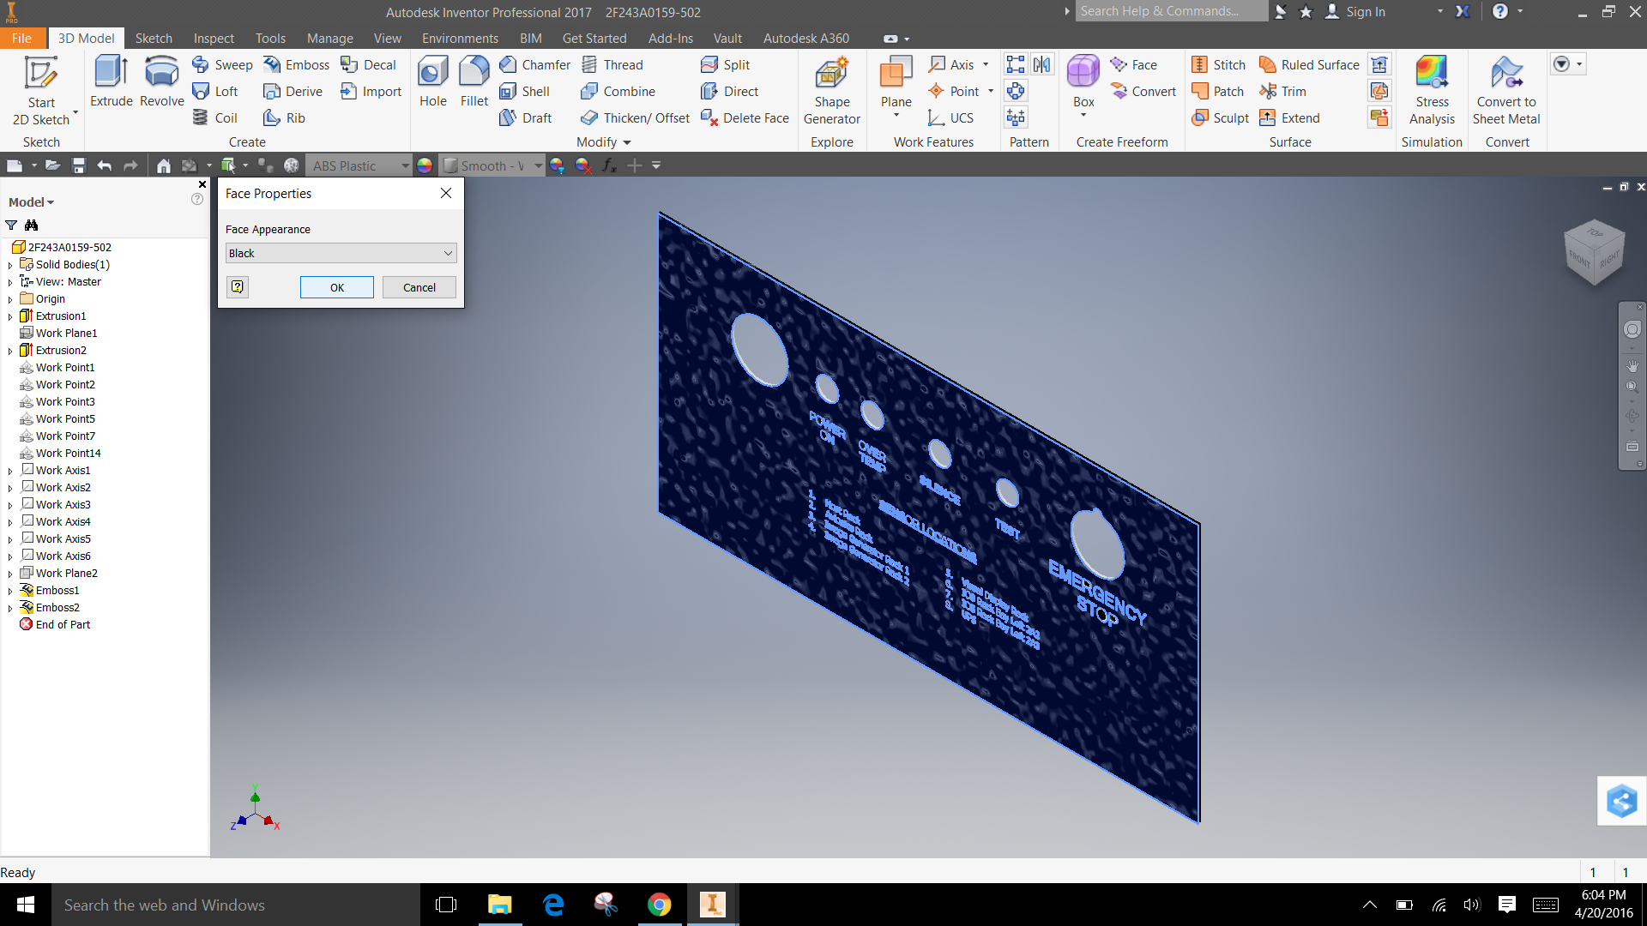Screen dimensions: 1647x926
Task: Switch to the Inspect tab
Action: click(214, 39)
